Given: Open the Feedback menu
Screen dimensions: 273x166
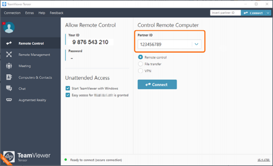Looking at the screenshot, I should (x=57, y=13).
